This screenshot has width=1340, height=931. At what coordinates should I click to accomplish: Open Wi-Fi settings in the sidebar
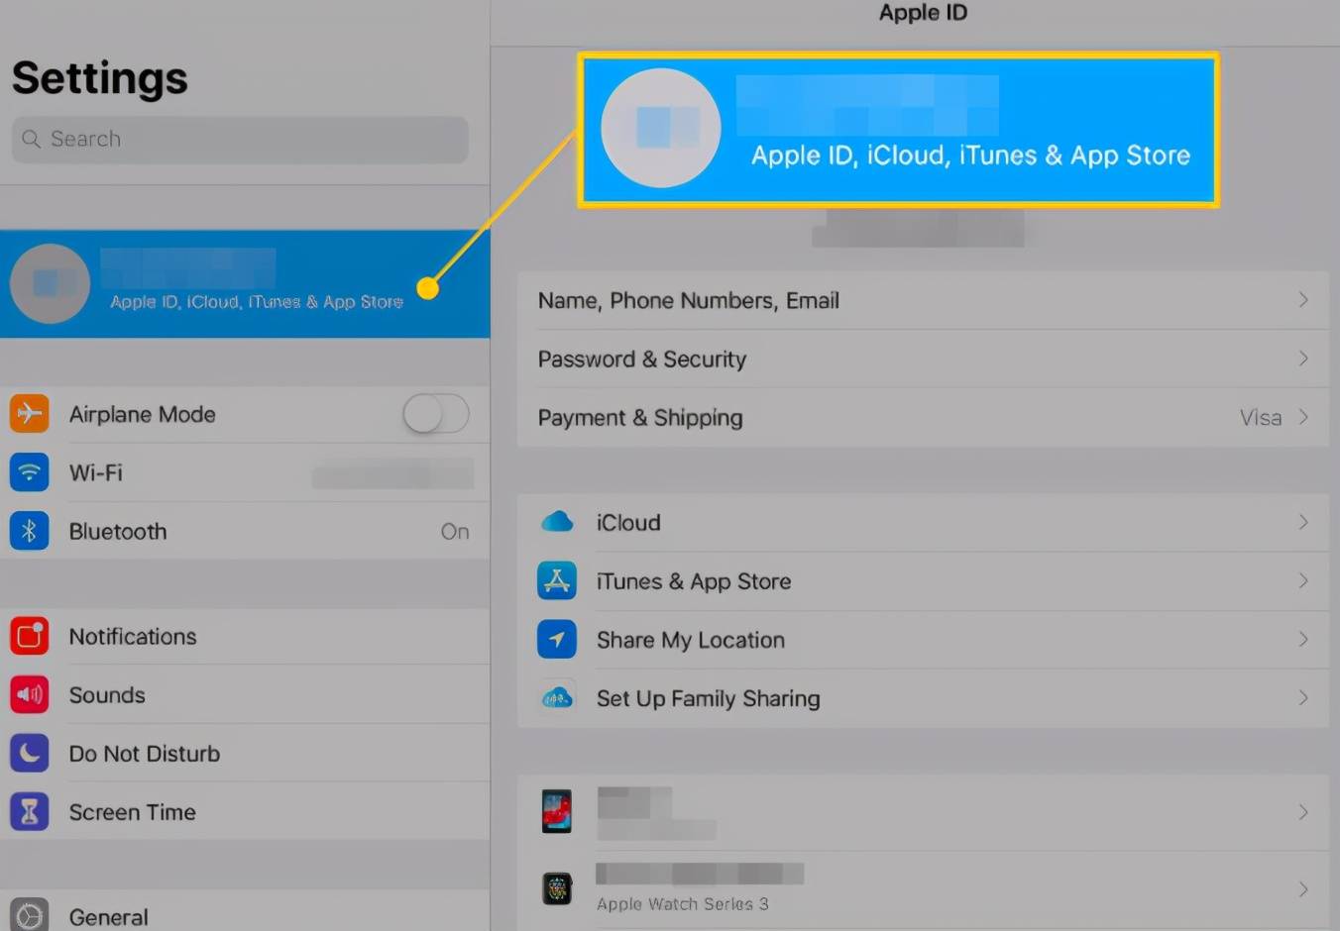[245, 472]
